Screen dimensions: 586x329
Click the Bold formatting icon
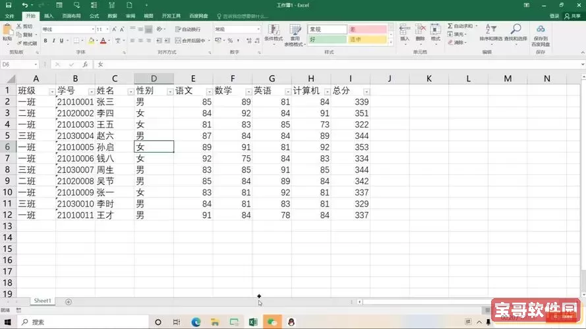click(45, 41)
